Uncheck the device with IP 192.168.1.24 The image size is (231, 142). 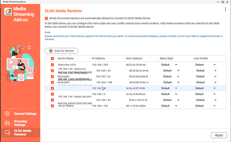pyautogui.click(x=52, y=77)
